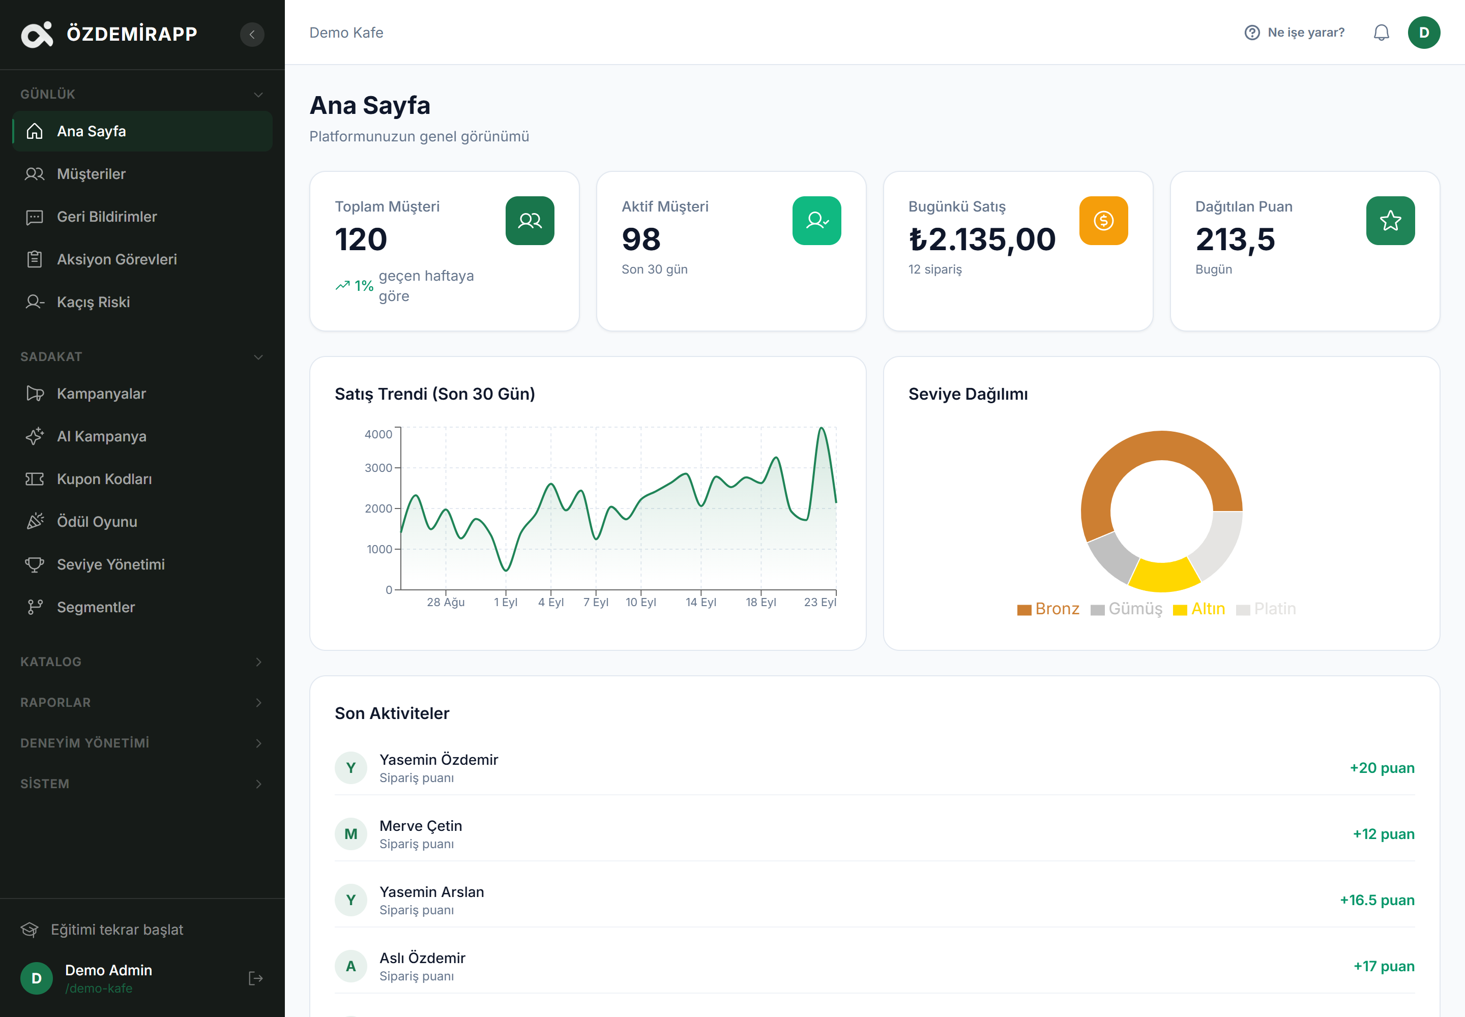The image size is (1465, 1017).
Task: Collapse the sidebar with the arrow button
Action: (252, 35)
